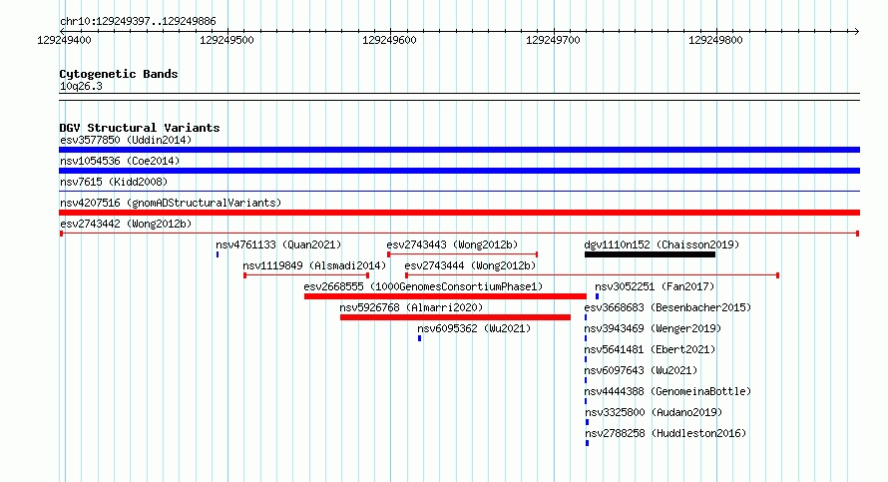Click the chr10:129249397..129249886 region label

[138, 22]
